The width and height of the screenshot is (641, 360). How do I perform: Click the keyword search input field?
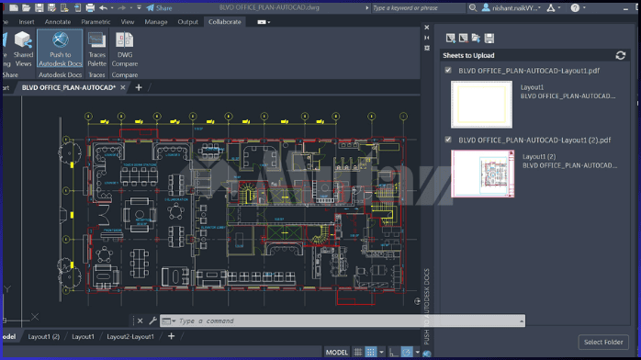tap(418, 7)
